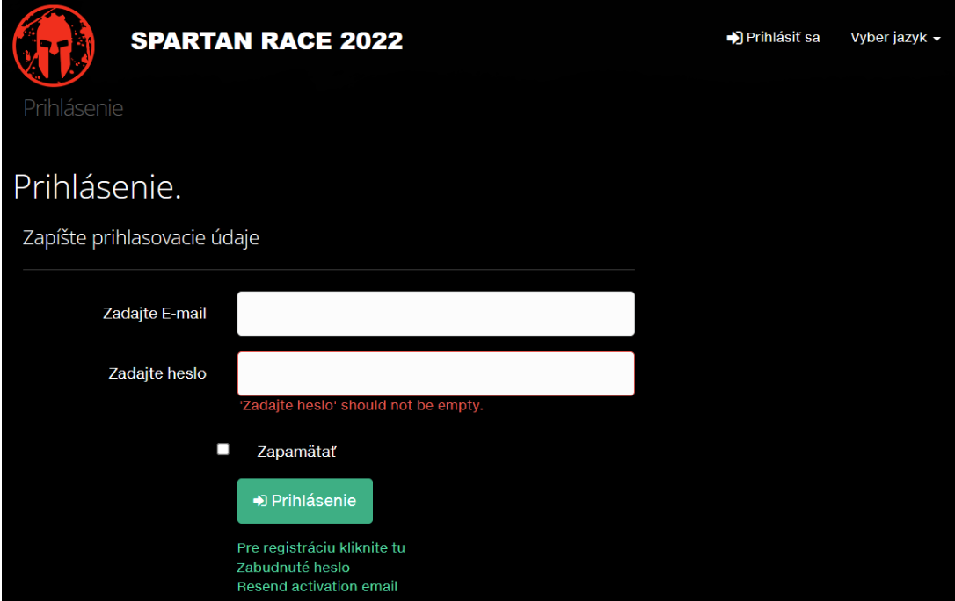
Task: Click the grey Prihlásenie breadcrumb under the logo
Action: [x=73, y=108]
